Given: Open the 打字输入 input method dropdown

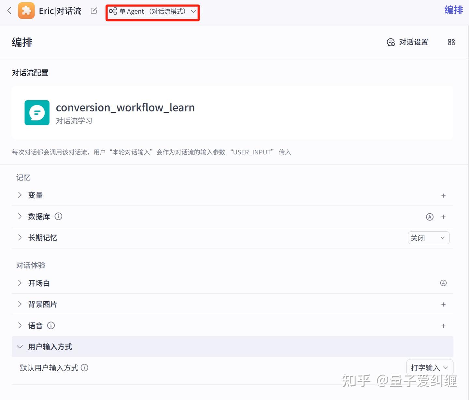Looking at the screenshot, I should click(430, 368).
